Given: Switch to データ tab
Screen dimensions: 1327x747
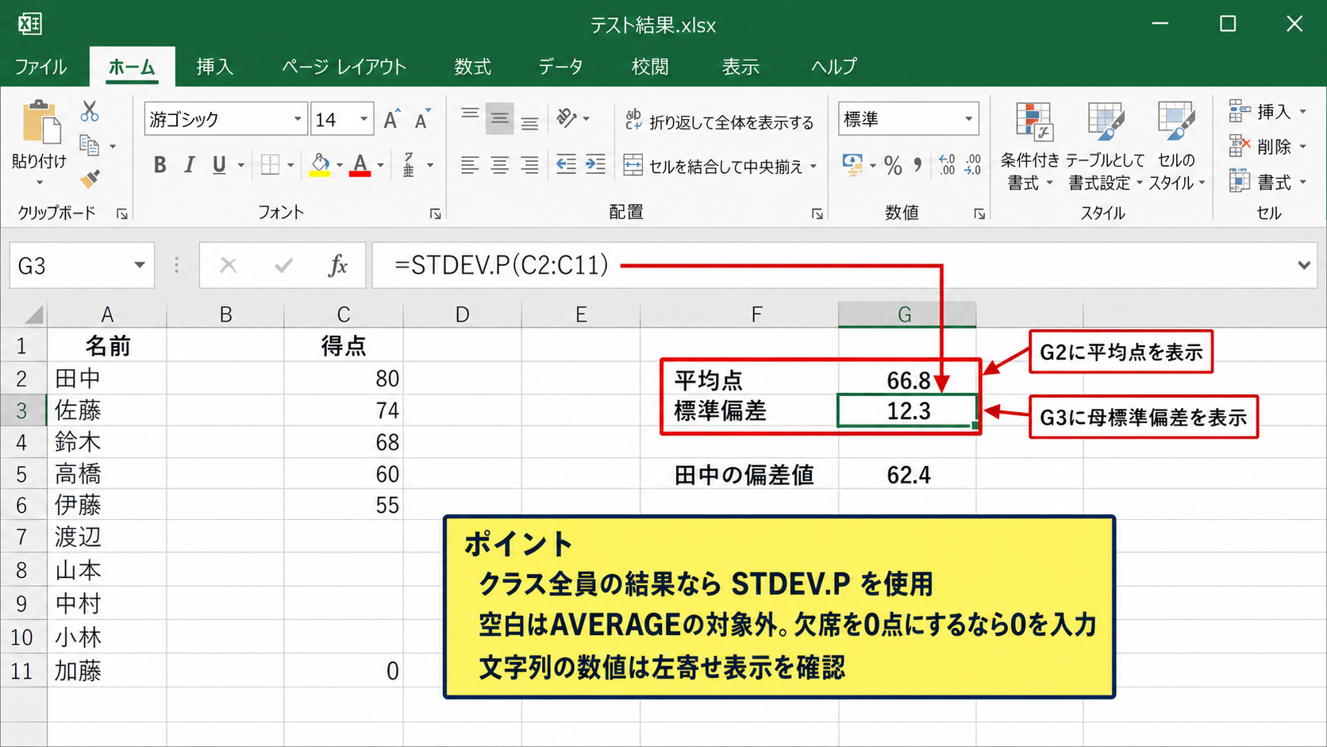Looking at the screenshot, I should pyautogui.click(x=561, y=67).
